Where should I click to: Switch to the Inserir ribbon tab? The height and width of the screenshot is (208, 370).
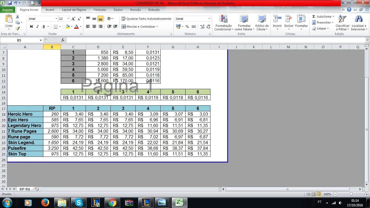click(50, 10)
